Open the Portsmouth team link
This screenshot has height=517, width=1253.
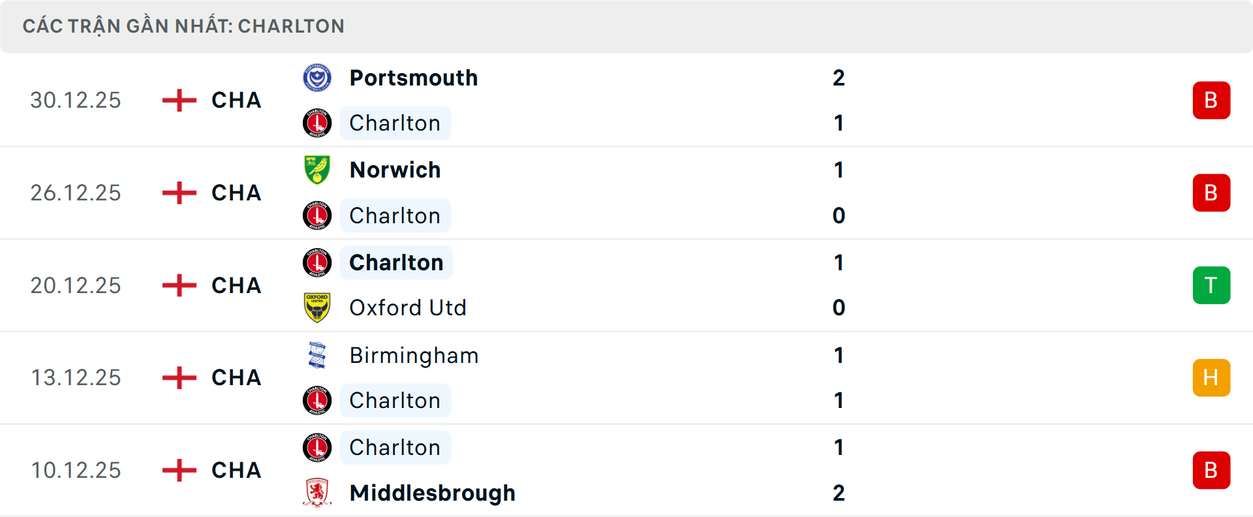(413, 78)
